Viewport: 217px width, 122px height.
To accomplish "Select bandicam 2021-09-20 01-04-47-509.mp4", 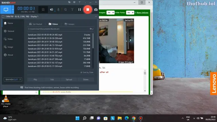I will (59, 59).
